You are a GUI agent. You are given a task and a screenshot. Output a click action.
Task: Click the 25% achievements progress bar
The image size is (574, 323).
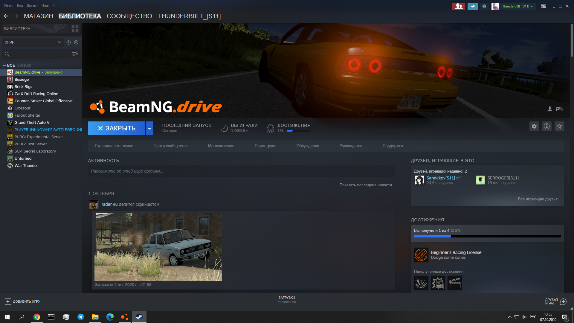[x=487, y=236]
